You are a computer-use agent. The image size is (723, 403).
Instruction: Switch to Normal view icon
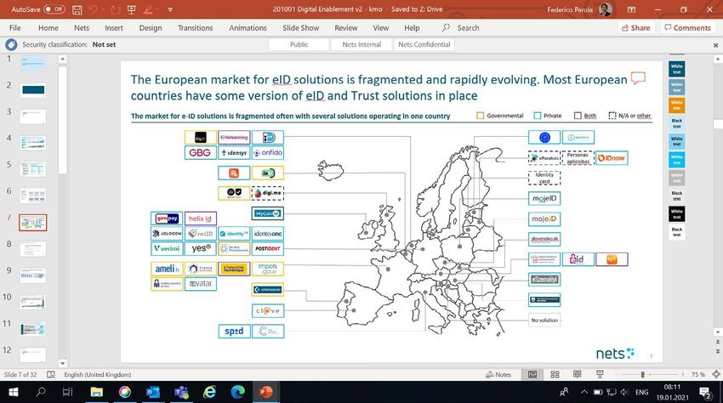[x=532, y=374]
